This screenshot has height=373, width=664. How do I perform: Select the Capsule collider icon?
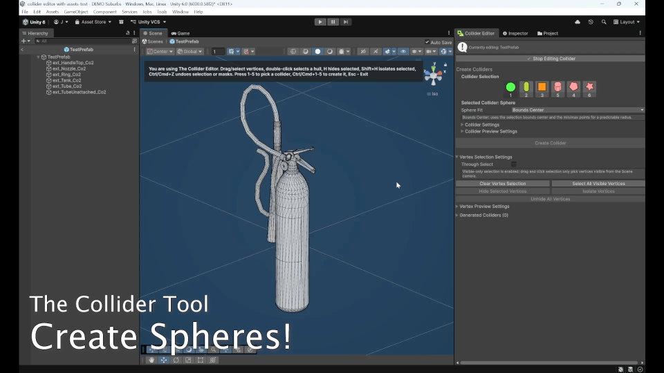click(526, 87)
